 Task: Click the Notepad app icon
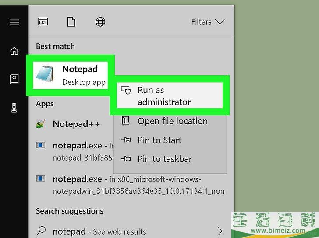click(x=45, y=74)
